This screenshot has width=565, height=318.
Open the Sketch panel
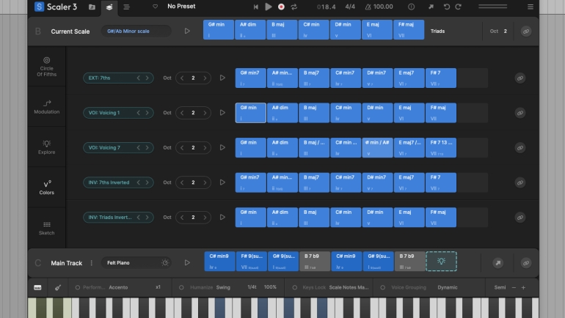[x=46, y=228]
